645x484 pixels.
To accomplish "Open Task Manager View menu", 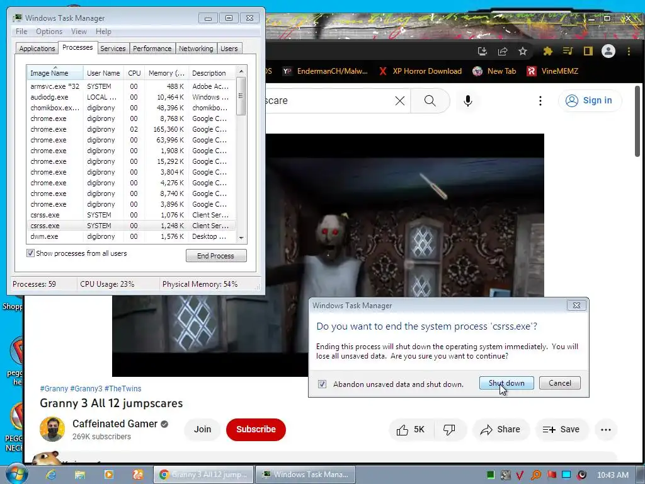I will click(79, 32).
